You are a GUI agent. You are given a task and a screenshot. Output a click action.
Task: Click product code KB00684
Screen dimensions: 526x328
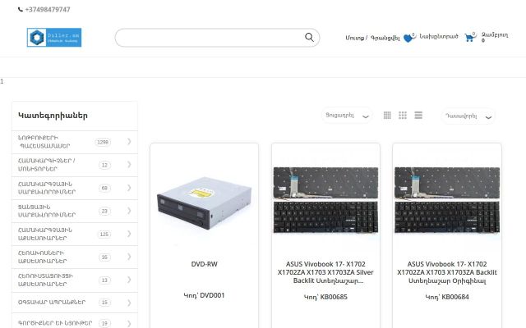447,297
